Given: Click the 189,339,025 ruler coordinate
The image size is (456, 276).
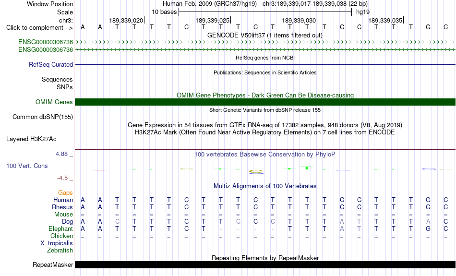Looking at the screenshot, I should 213,20.
